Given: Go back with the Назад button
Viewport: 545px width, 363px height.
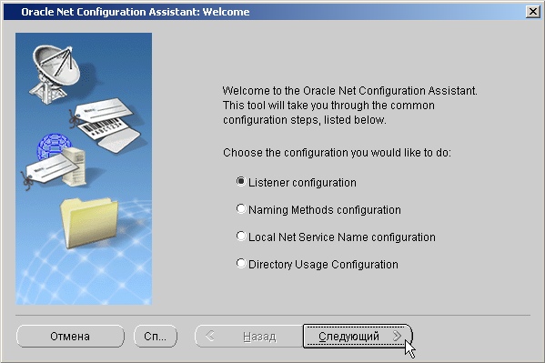Looking at the screenshot, I should click(x=249, y=337).
